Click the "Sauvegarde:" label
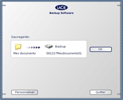Image resolution: width=123 pixels, height=100 pixels. [20, 37]
